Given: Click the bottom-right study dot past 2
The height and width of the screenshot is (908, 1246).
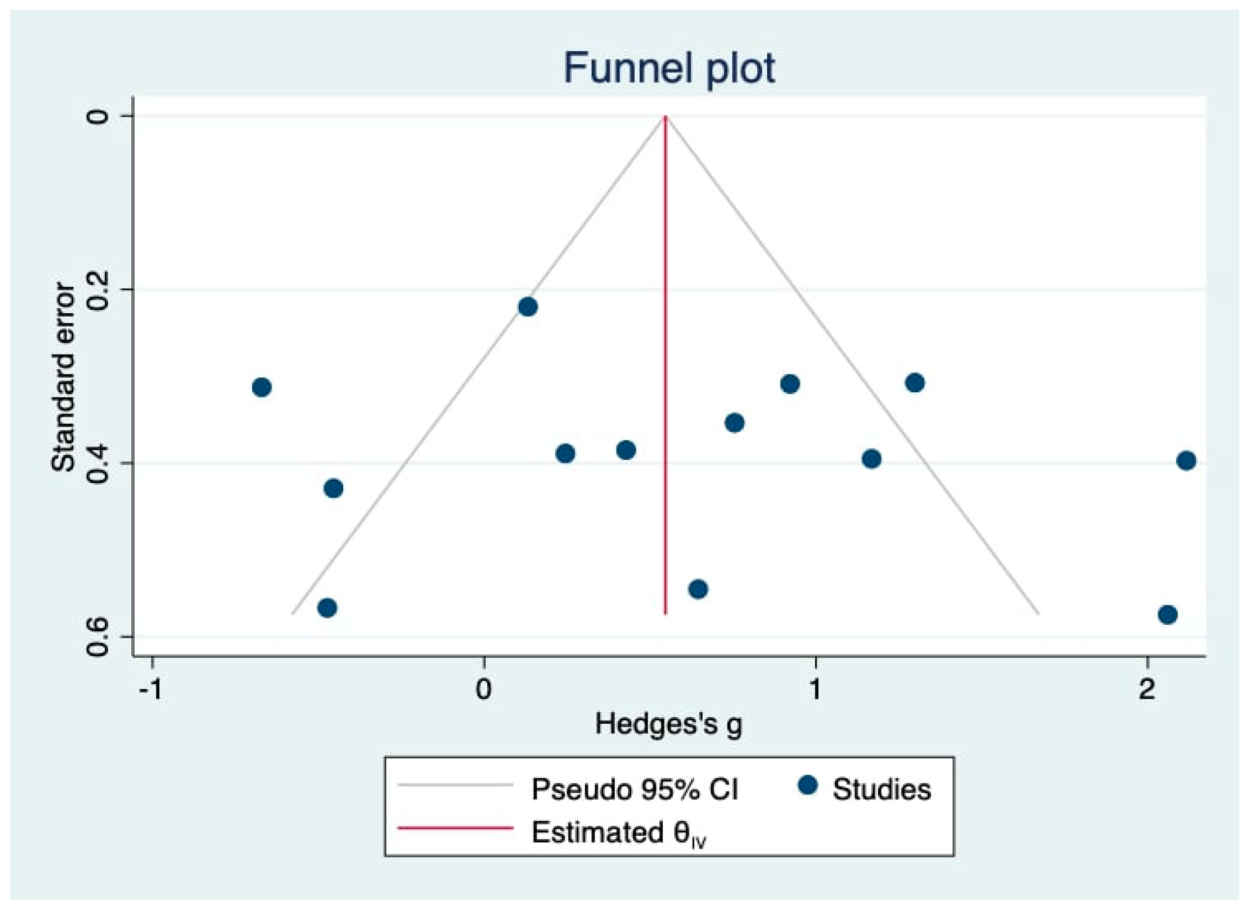Looking at the screenshot, I should point(1167,615).
